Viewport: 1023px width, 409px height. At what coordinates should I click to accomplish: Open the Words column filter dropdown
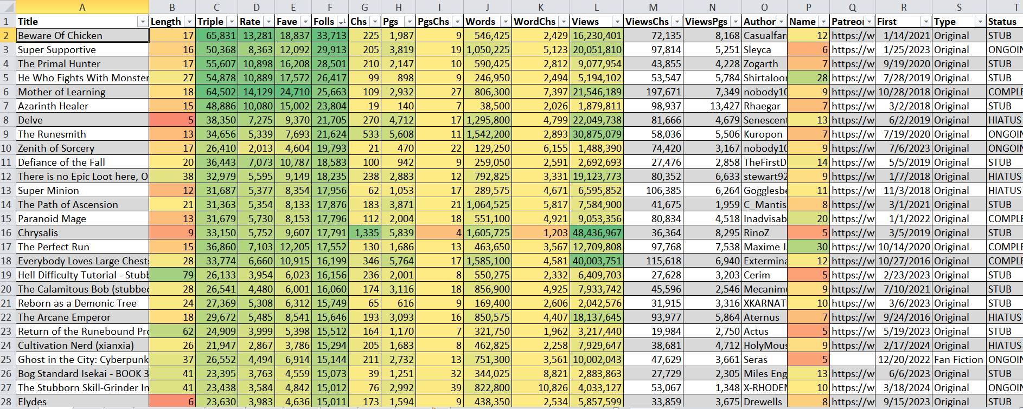(506, 22)
